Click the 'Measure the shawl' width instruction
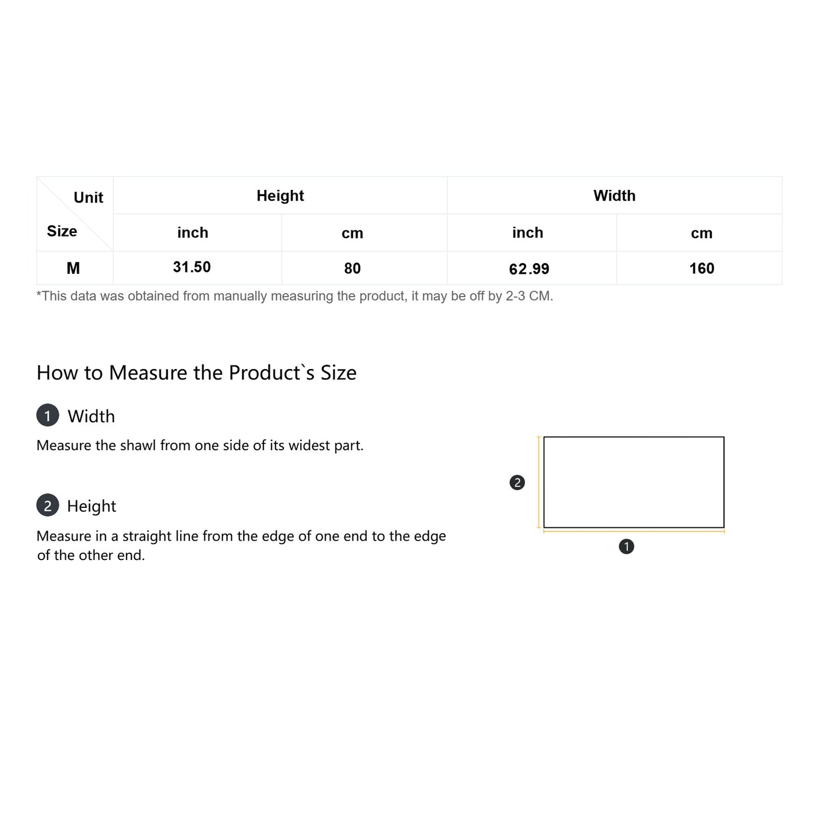This screenshot has height=819, width=819. coord(200,445)
